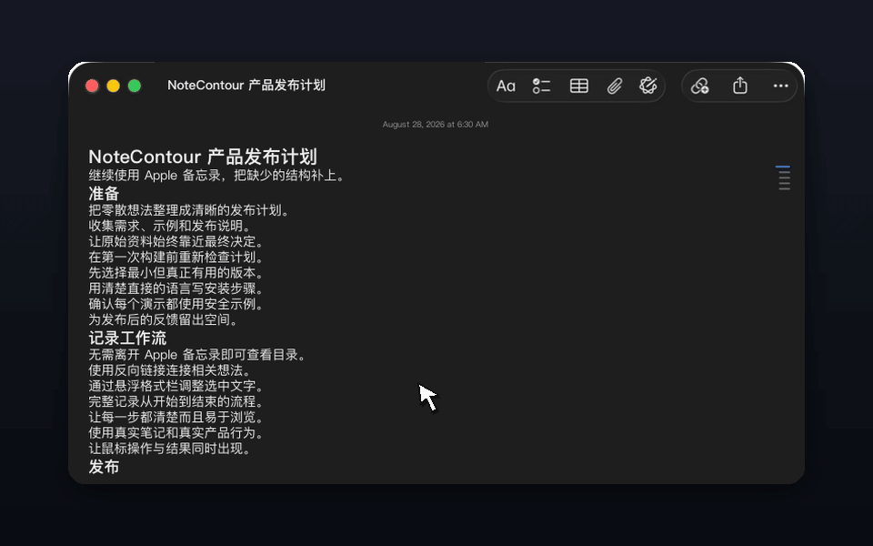Click the line 完整记录从开始到结束的流程。
Image resolution: width=873 pixels, height=546 pixels.
[x=177, y=401]
